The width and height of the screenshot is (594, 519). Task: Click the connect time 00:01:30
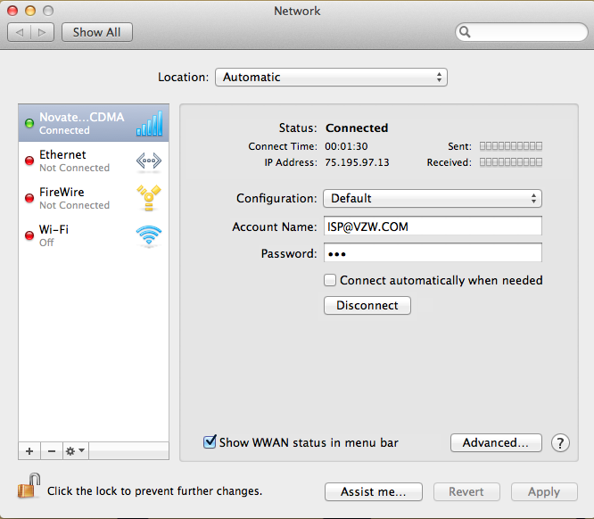346,146
